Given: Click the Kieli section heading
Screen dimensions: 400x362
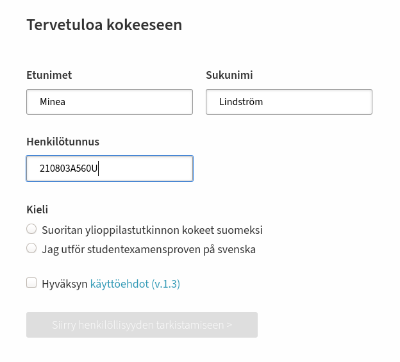Looking at the screenshot, I should [37, 210].
